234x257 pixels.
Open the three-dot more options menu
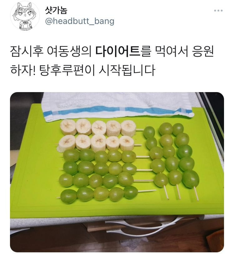coord(218,11)
